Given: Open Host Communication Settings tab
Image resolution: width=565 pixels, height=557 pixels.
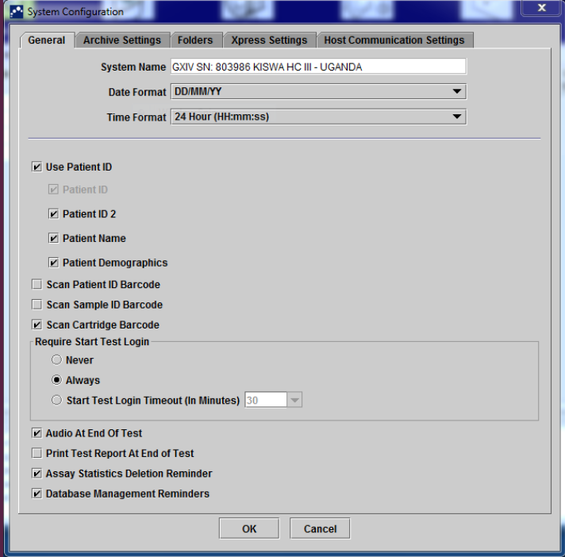Looking at the screenshot, I should [394, 40].
